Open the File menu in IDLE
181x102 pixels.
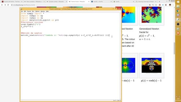22,11
